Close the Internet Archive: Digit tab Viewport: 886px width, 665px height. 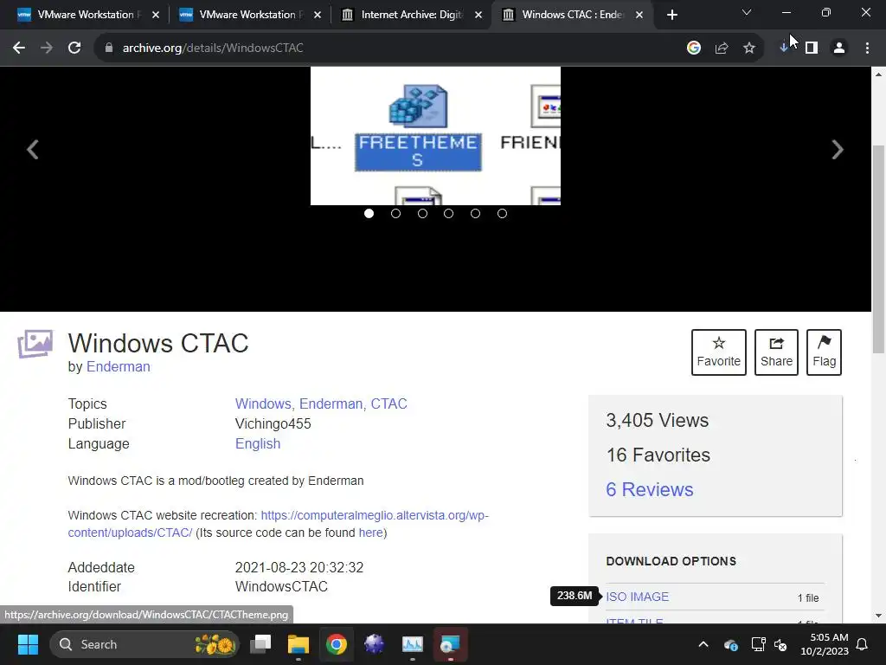click(x=478, y=15)
